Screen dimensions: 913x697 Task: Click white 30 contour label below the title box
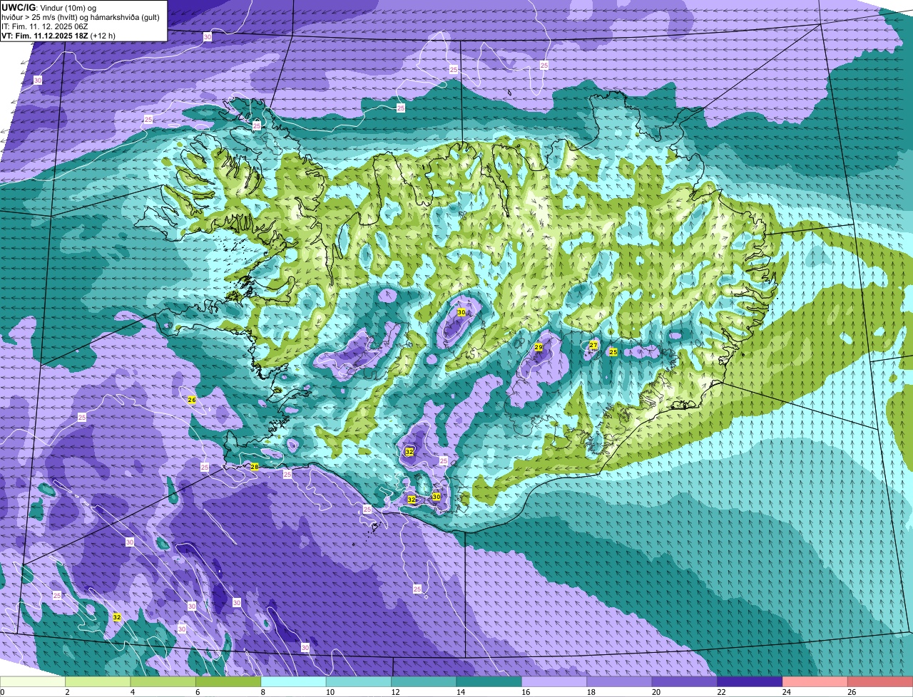click(x=38, y=81)
